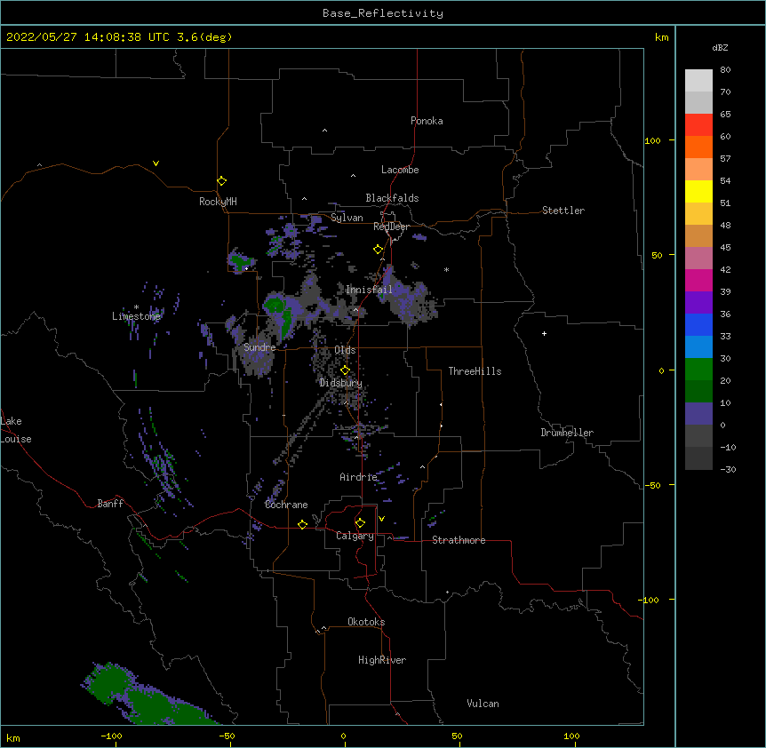Click the yellow diamond marker near RockyMH

221,181
